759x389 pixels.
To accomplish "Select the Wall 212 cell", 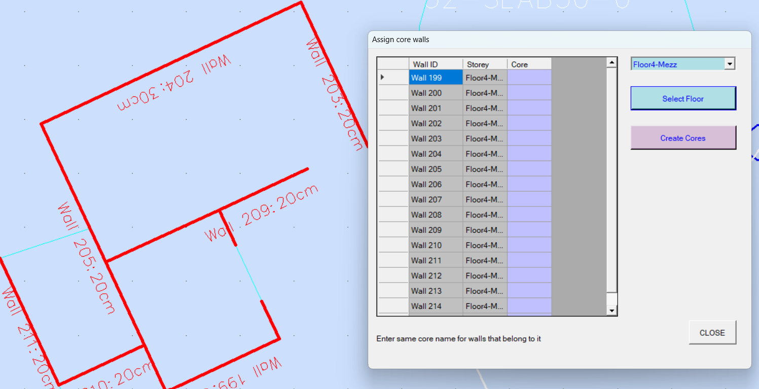I will 436,275.
